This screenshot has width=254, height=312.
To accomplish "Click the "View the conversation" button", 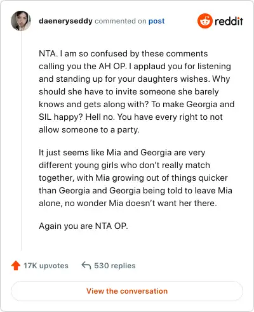I will tap(127, 291).
